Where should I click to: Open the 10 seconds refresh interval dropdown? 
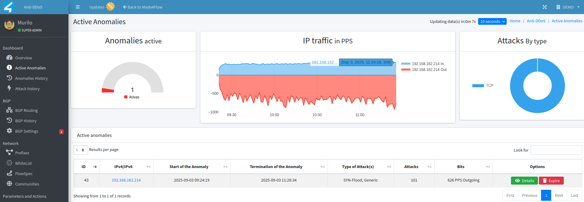point(492,21)
